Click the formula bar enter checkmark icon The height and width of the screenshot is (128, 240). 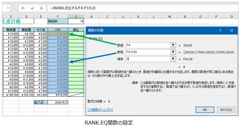(x=32, y=8)
